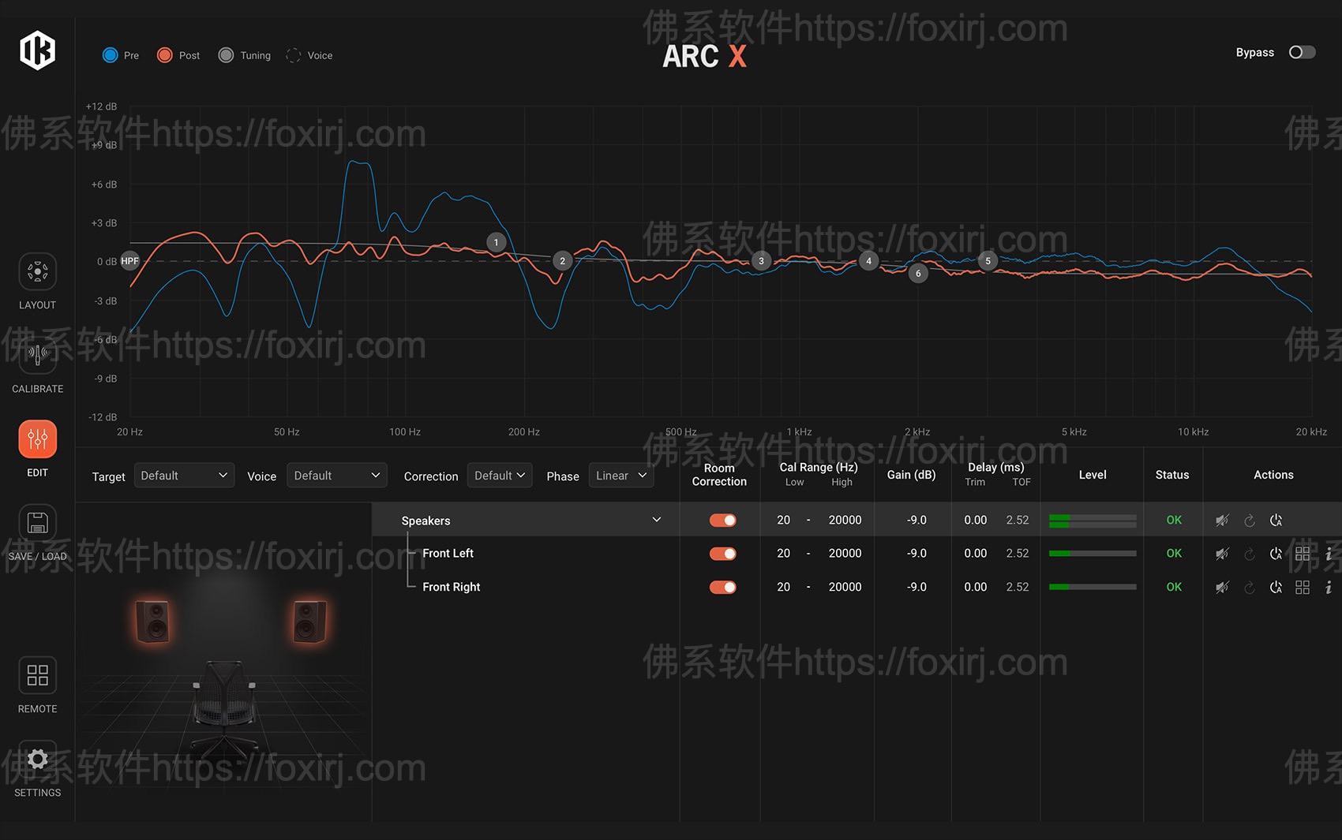Click auto power icon in Speakers row
The width and height of the screenshot is (1342, 840).
point(1276,521)
